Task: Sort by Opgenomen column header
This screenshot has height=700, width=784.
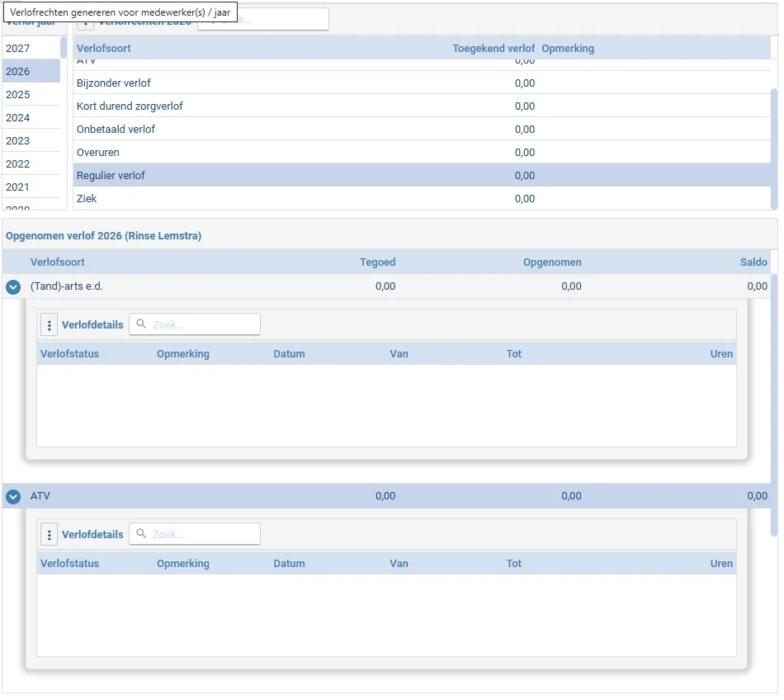Action: pos(552,262)
